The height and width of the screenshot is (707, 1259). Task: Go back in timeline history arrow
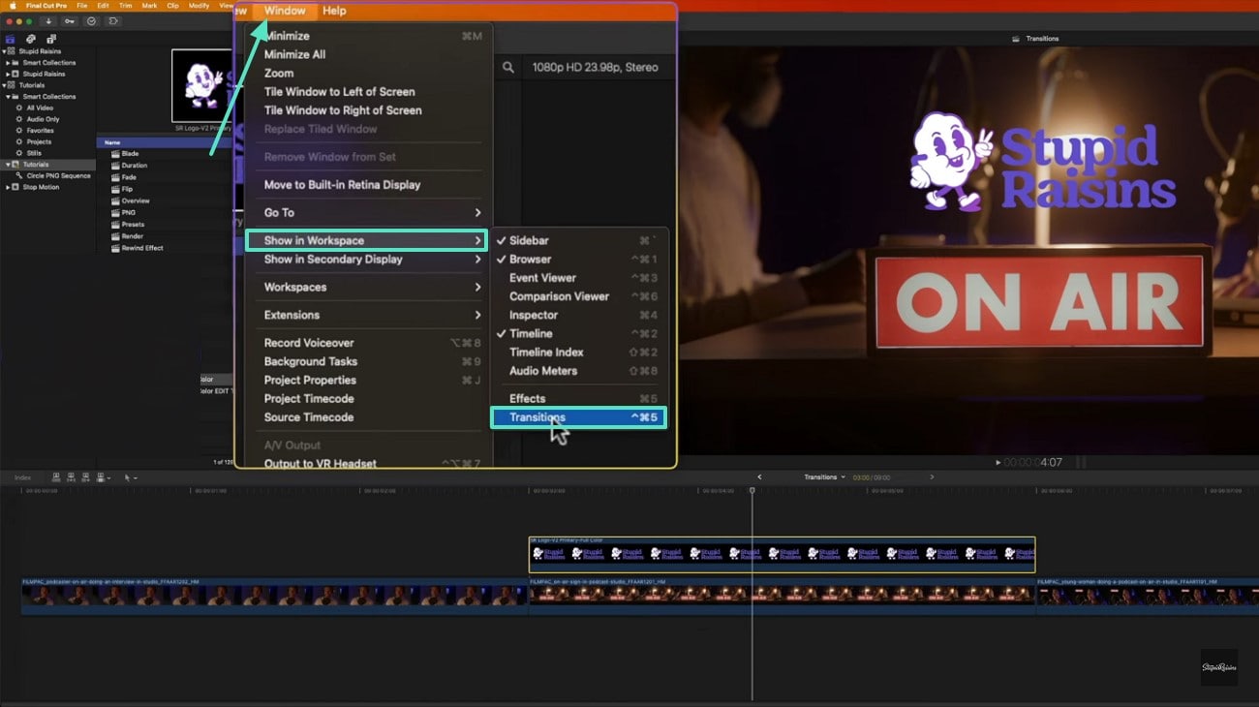coord(759,477)
